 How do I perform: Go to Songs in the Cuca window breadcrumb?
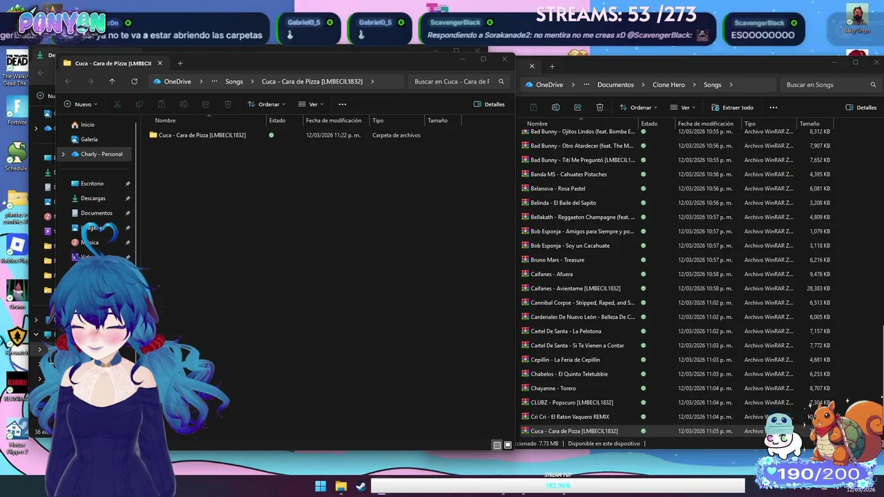point(234,81)
